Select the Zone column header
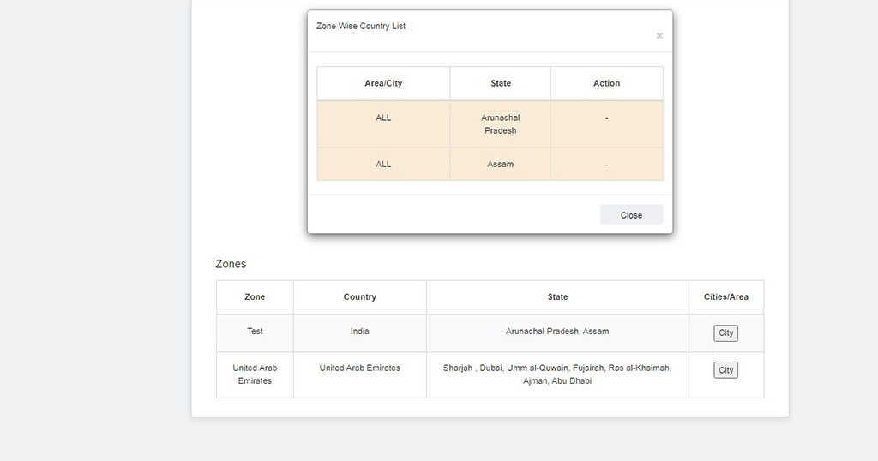The image size is (878, 461). [255, 297]
